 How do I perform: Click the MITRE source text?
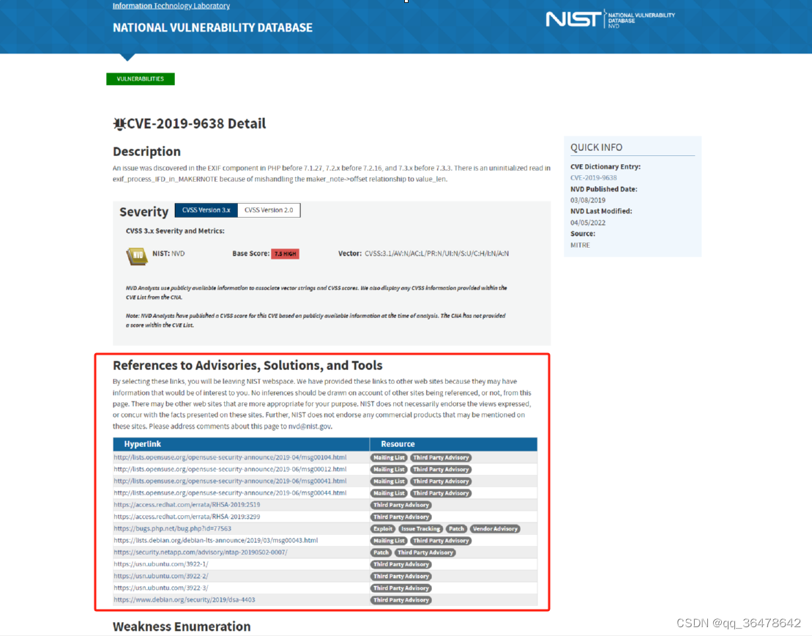click(580, 245)
